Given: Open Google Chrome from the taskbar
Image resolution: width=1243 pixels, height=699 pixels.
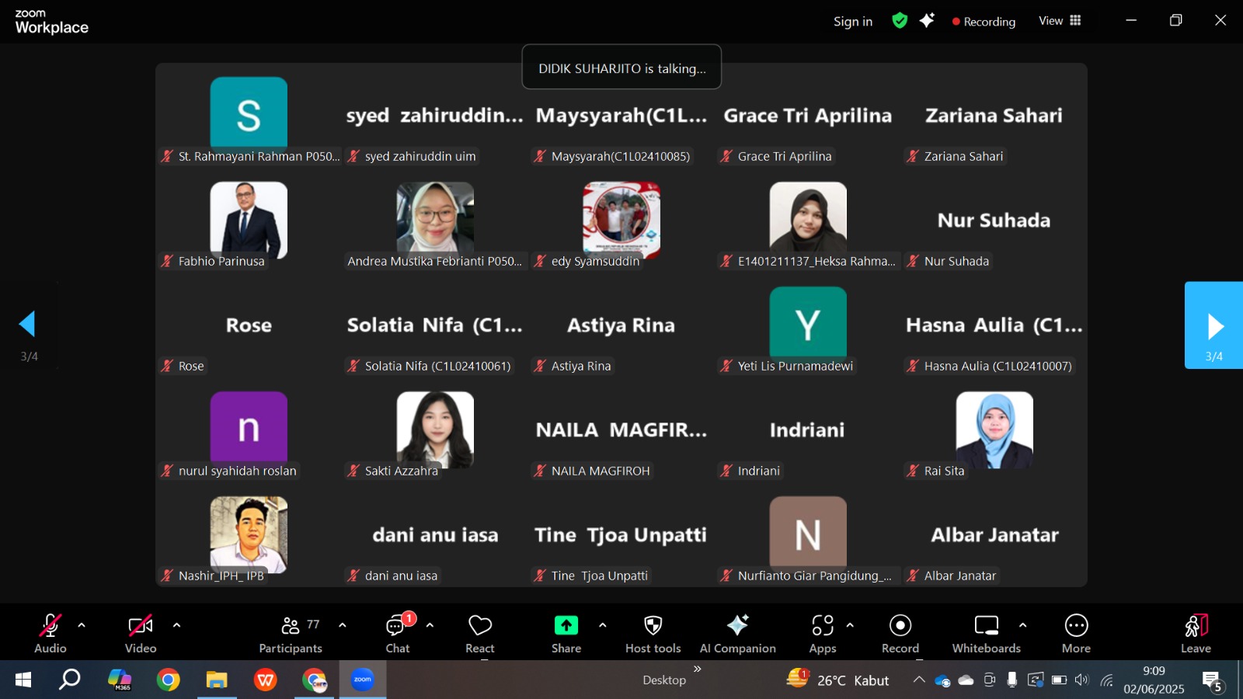Looking at the screenshot, I should coord(168,680).
